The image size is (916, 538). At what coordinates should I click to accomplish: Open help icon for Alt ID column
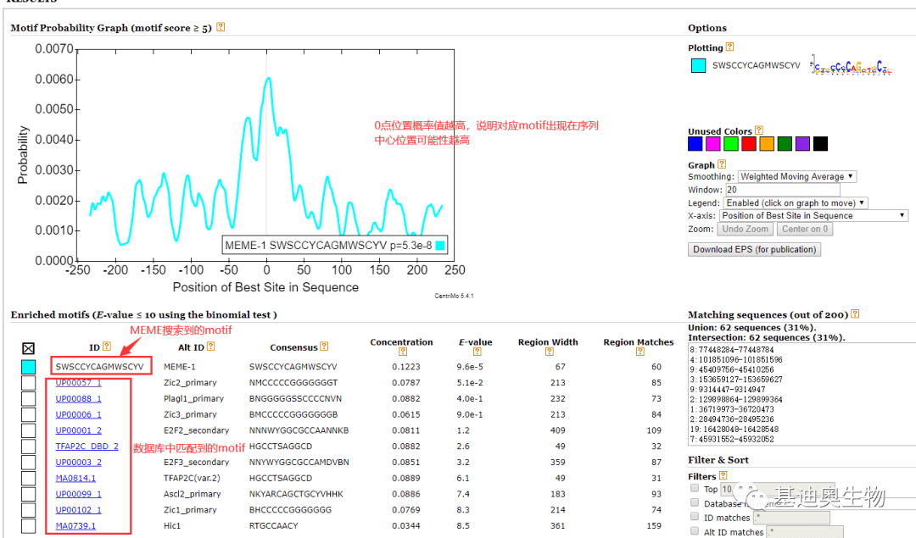211,346
